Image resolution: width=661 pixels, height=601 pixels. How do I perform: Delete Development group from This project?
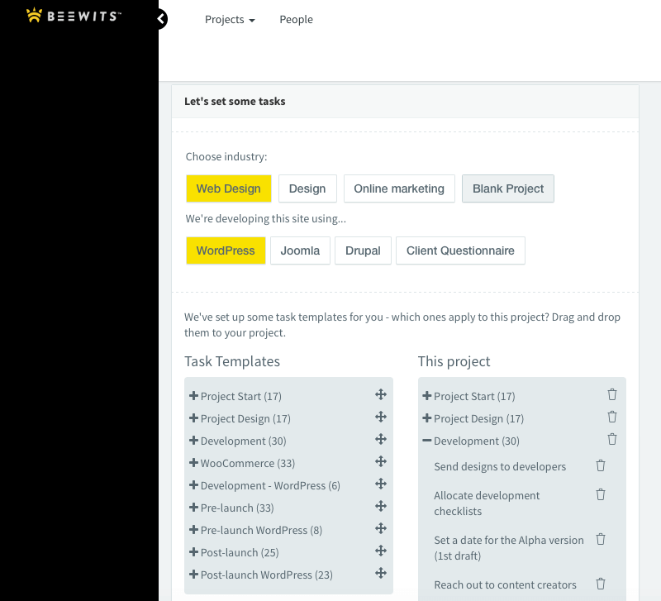pos(612,440)
